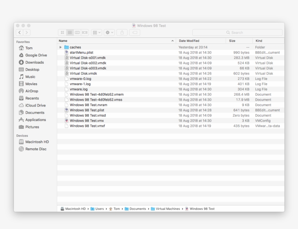This screenshot has height=229, width=298.
Task: Select the Virtual Disk.vmdk file icon
Action: pos(67,73)
